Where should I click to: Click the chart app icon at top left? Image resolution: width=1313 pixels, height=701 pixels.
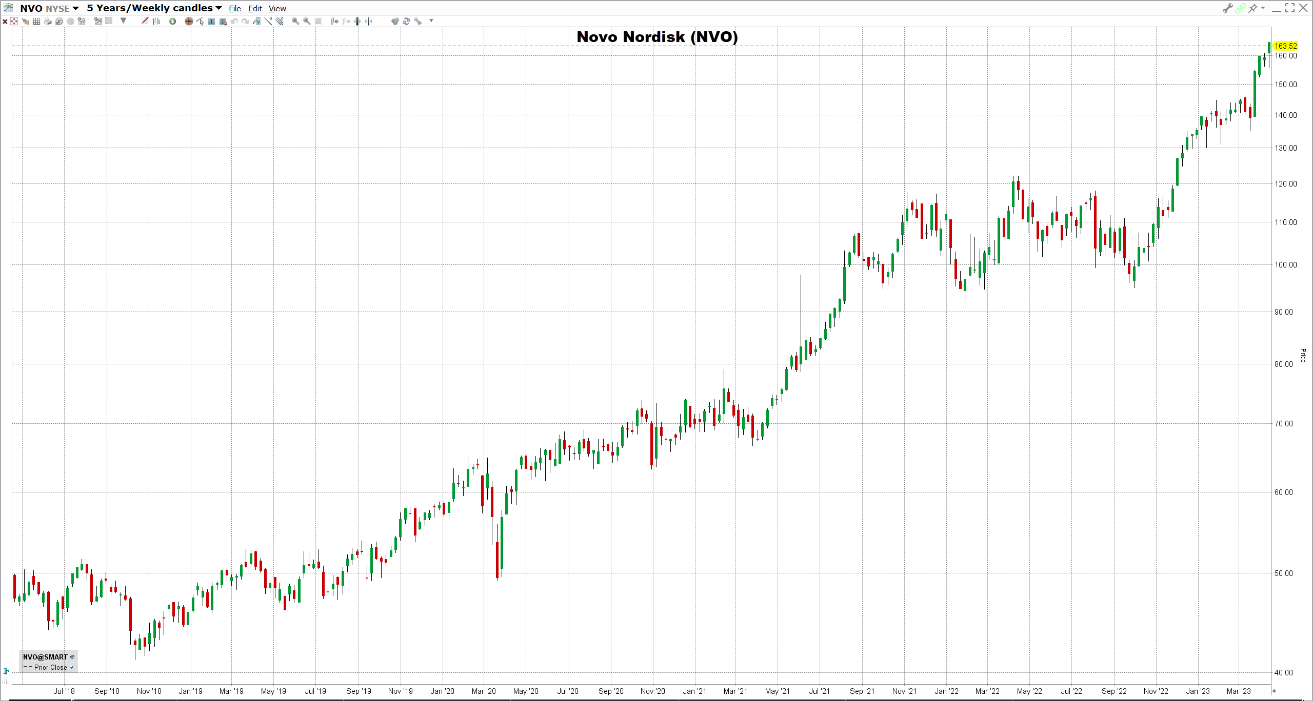tap(8, 8)
